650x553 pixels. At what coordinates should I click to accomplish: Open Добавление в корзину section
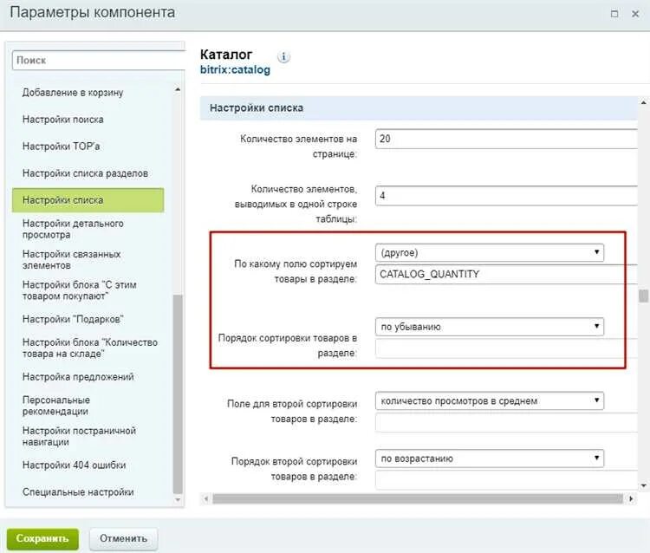pyautogui.click(x=73, y=93)
